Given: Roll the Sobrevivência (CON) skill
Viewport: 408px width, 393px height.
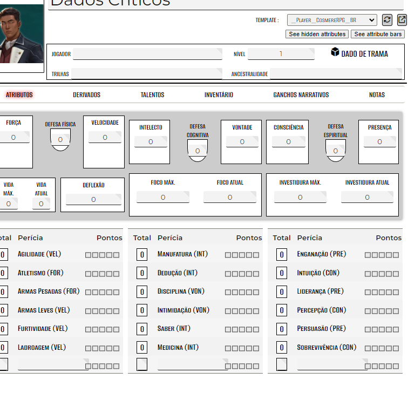Looking at the screenshot, I should 327,348.
